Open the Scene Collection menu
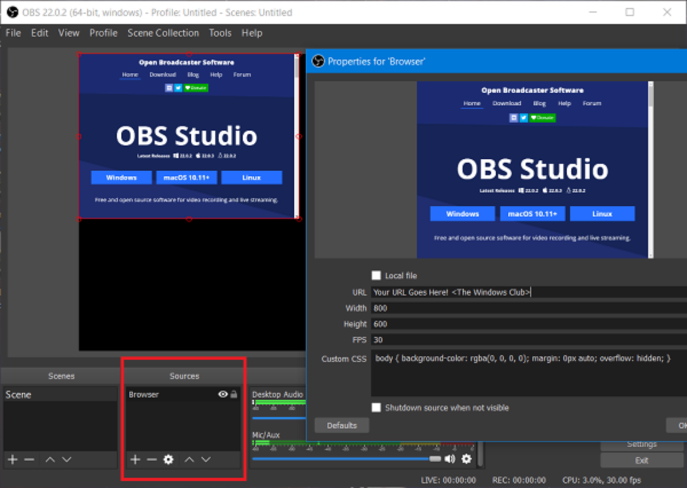The image size is (687, 488). [x=163, y=33]
